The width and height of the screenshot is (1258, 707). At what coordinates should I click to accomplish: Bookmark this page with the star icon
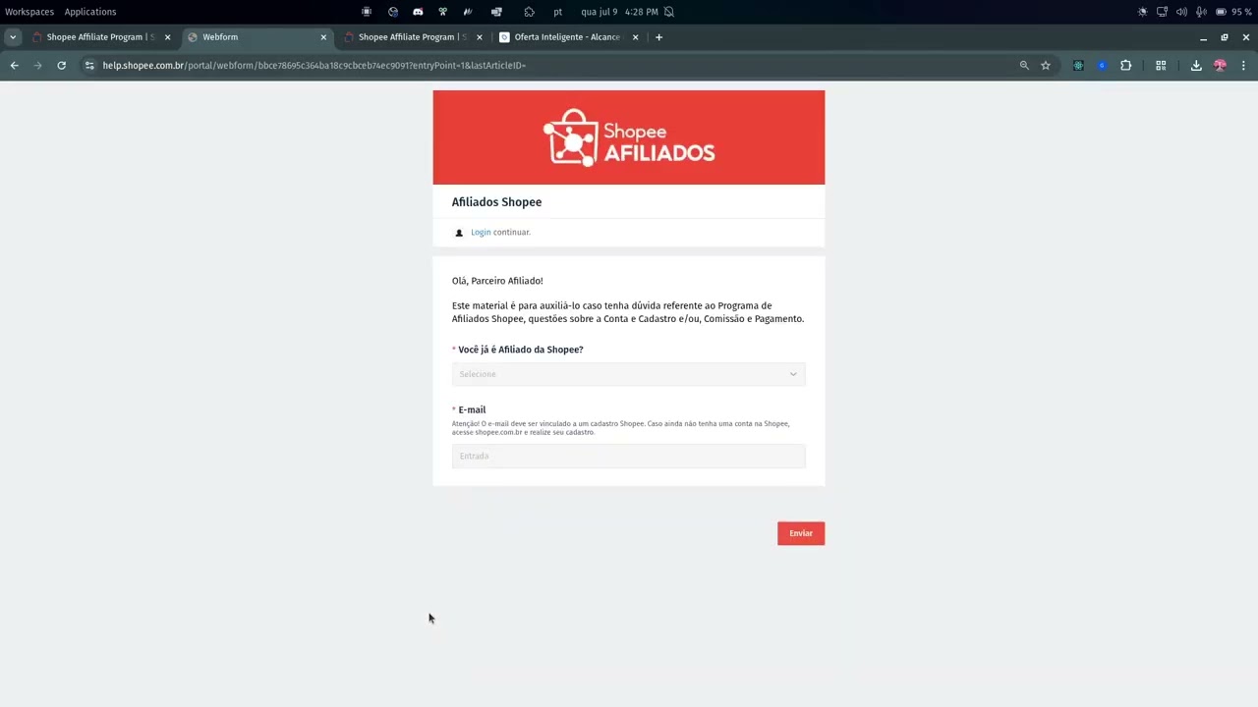coord(1046,66)
